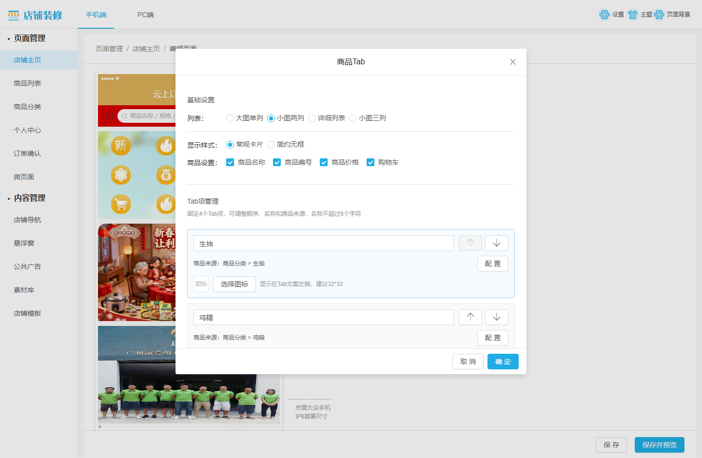The width and height of the screenshot is (702, 458).
Task: Move 鸡精 tab down with arrow
Action: click(497, 317)
